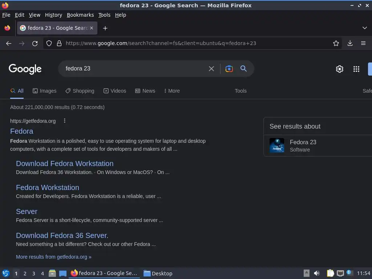Click the 11:54 taskbar clock

[363, 273]
